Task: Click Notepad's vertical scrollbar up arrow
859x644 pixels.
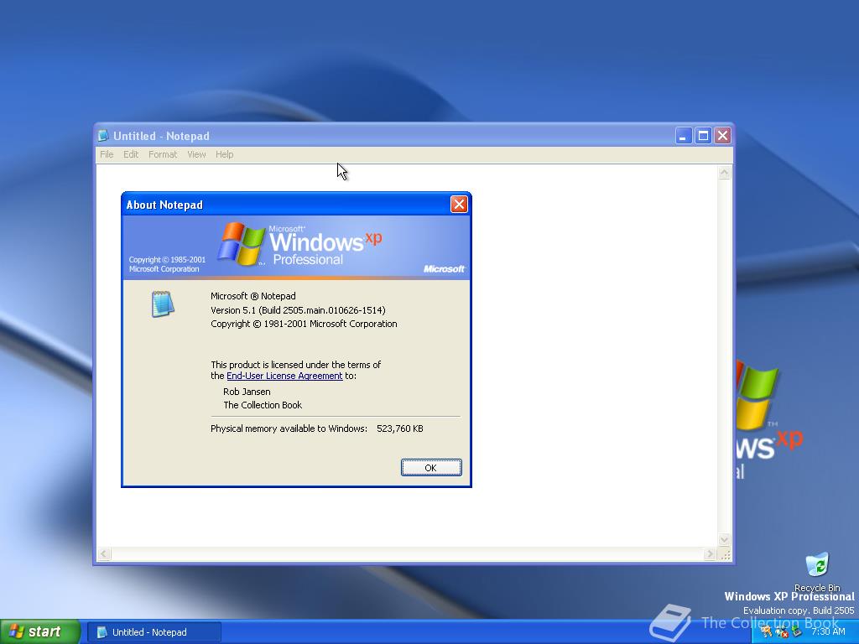Action: click(724, 173)
